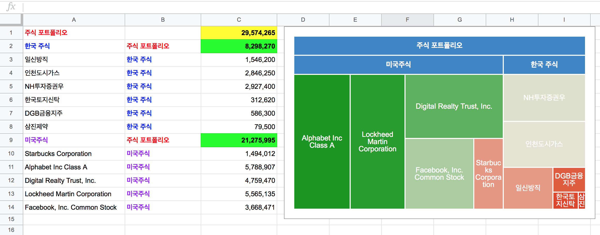This screenshot has width=600, height=235.
Task: Click treemap header '주식 포트폴리오'
Action: coord(439,45)
